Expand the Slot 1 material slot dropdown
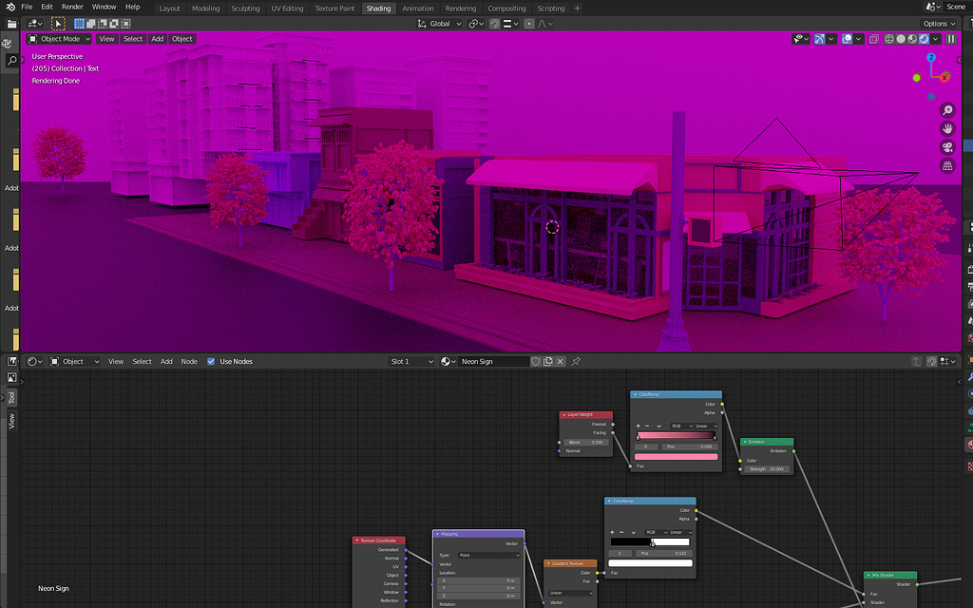This screenshot has width=973, height=608. tap(410, 361)
